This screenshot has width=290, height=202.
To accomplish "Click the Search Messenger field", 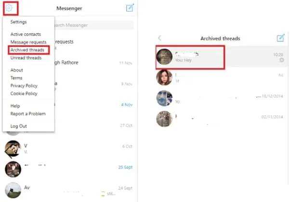I will (93, 25).
